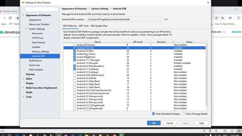Screen dimensions: 242x136
Task: Click the search magnifier icon in settings
Action: (x=24, y=9)
